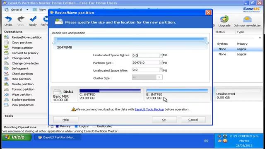Open the General menu
This screenshot has height=149, width=265.
(x=17, y=10)
